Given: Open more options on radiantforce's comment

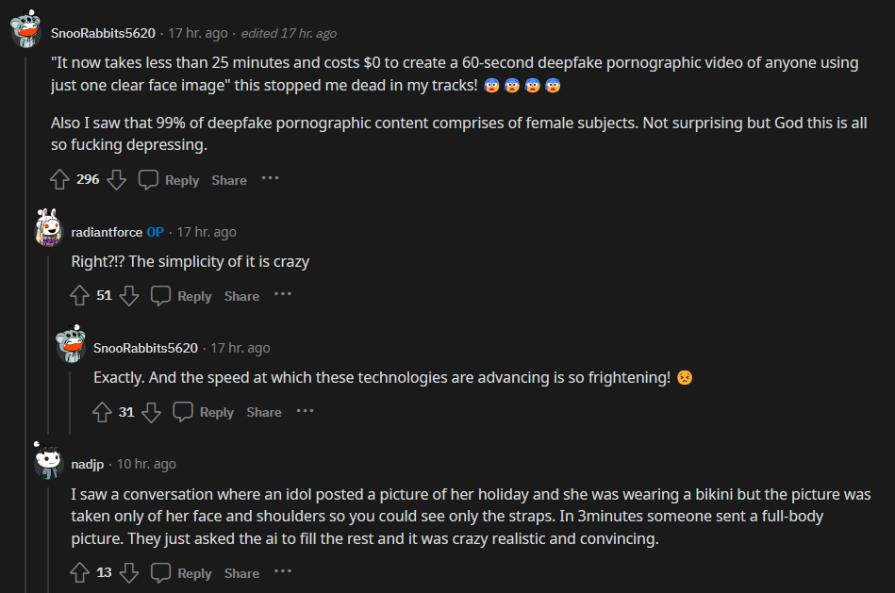Looking at the screenshot, I should (283, 294).
